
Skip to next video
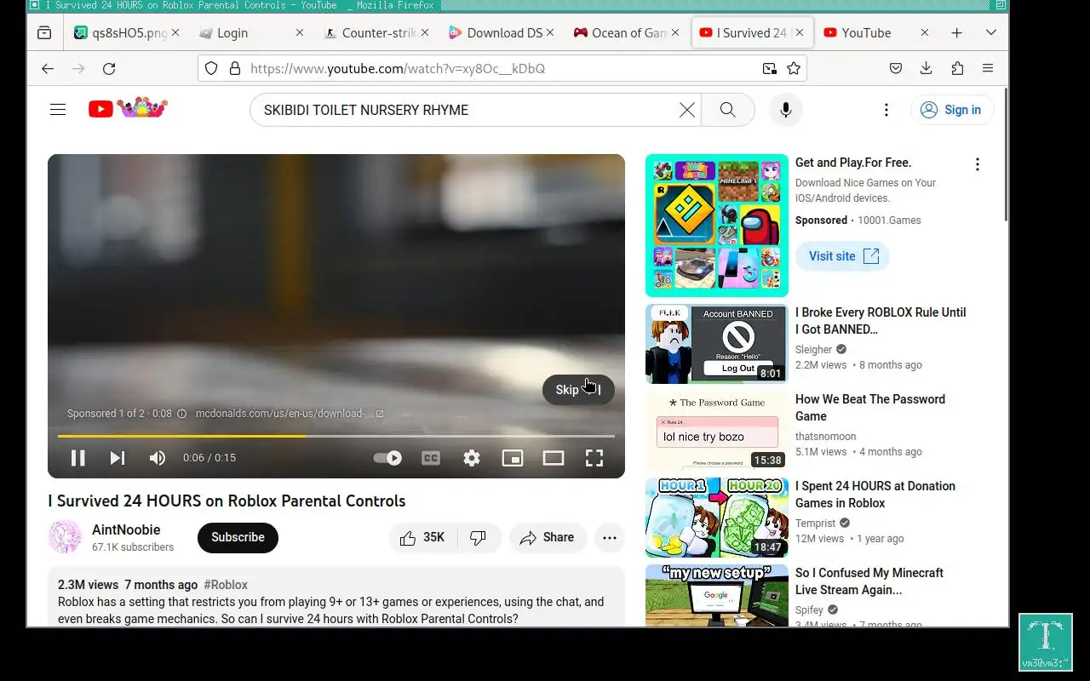tap(118, 458)
